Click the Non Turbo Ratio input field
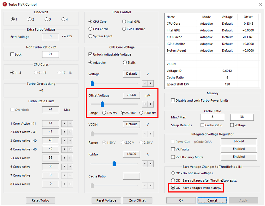265x206 pixels. coord(50,54)
